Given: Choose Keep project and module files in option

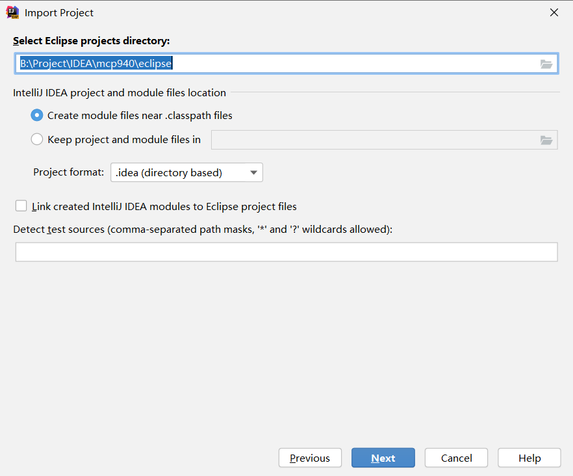Looking at the screenshot, I should (x=37, y=139).
